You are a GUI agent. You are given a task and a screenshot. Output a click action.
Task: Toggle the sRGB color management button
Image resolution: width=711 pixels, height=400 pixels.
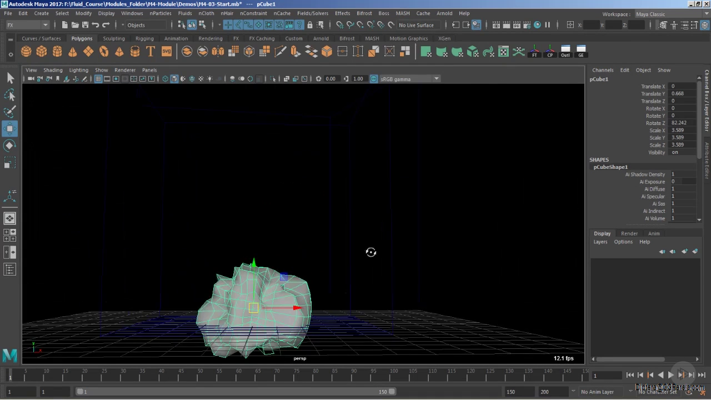(374, 79)
